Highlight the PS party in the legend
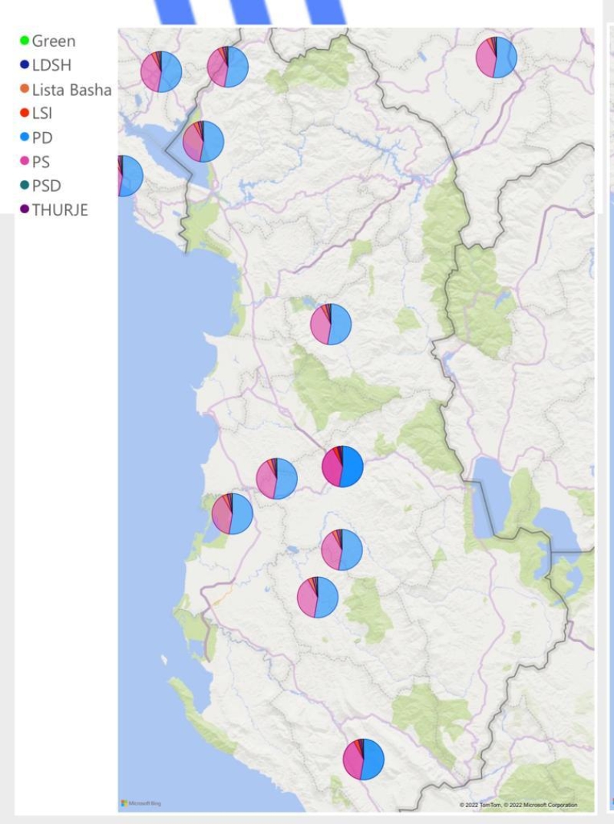The width and height of the screenshot is (614, 824). (x=41, y=162)
